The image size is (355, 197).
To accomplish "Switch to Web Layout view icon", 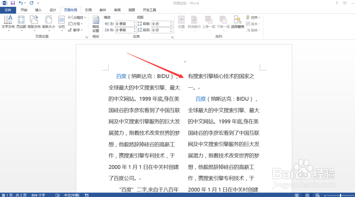I will click(x=318, y=195).
